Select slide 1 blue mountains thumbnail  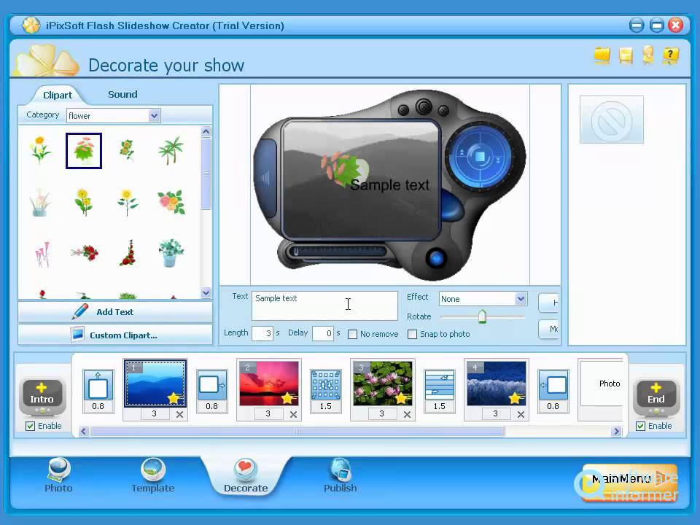pos(155,383)
